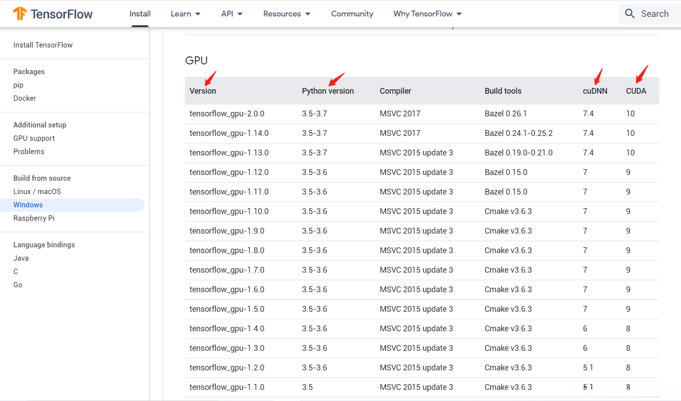681x401 pixels.
Task: Open GPU support setup page
Action: click(x=34, y=138)
